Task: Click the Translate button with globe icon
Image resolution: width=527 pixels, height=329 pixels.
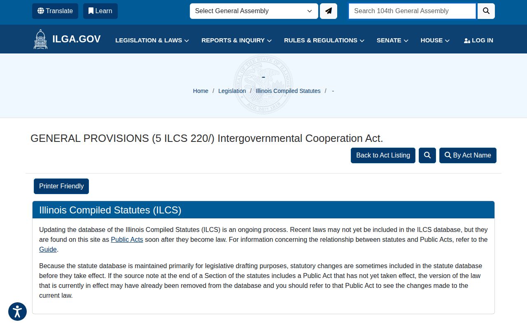Action: [x=55, y=11]
